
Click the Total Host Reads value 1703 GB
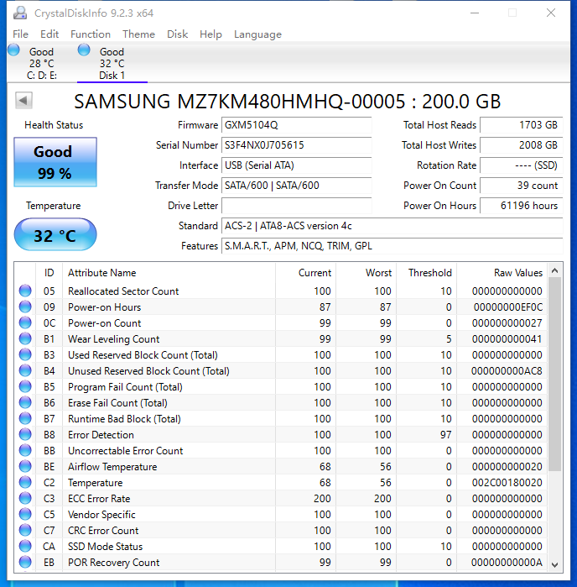point(522,125)
